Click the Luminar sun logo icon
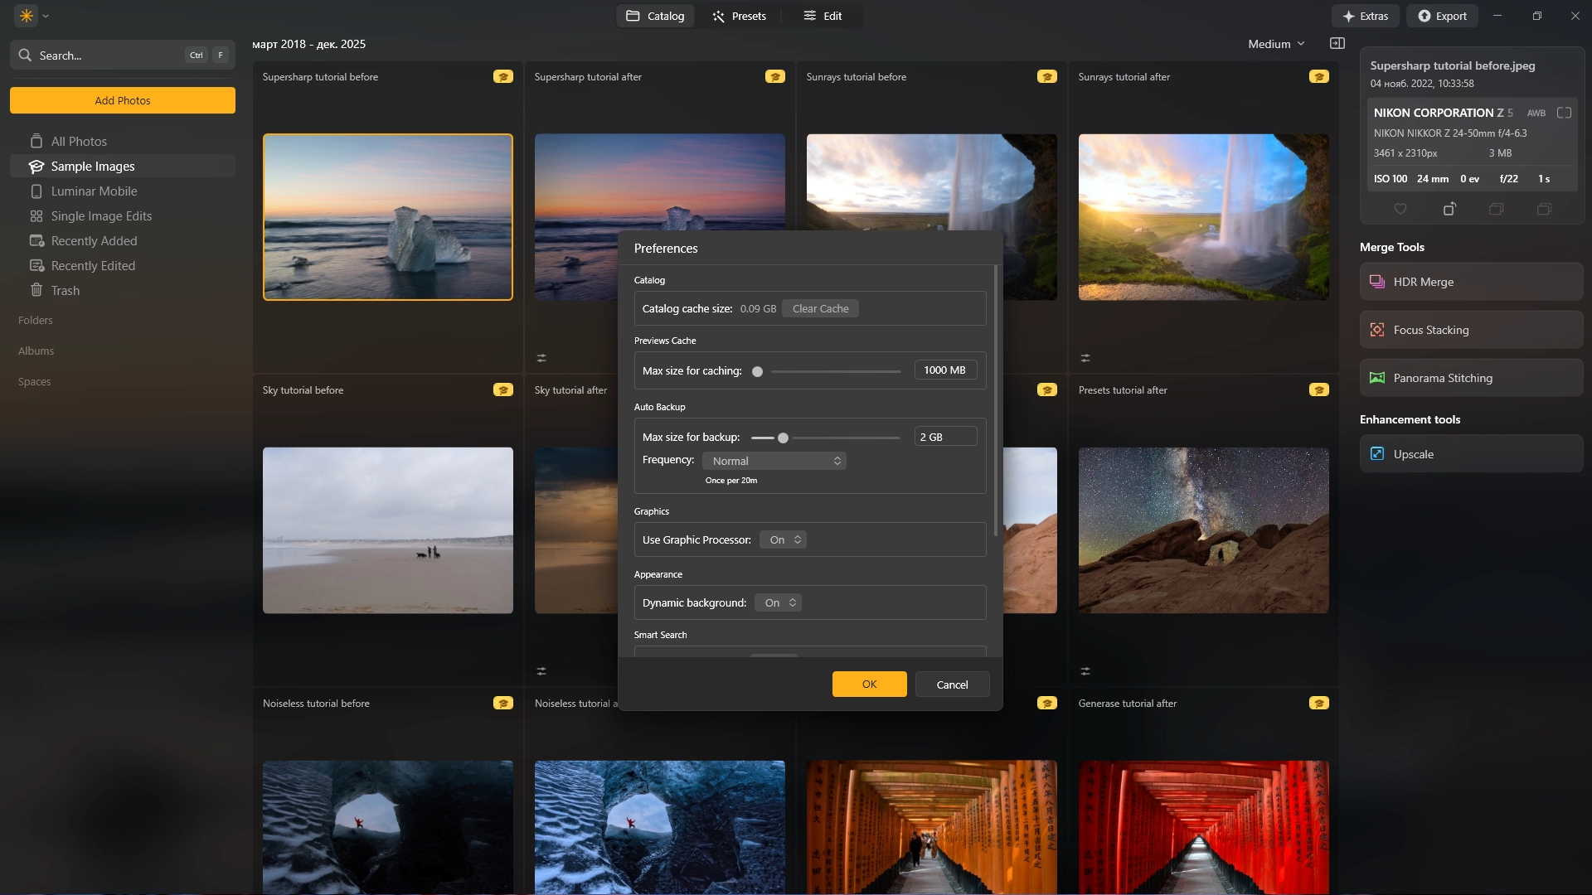This screenshot has height=895, width=1592. (x=27, y=16)
